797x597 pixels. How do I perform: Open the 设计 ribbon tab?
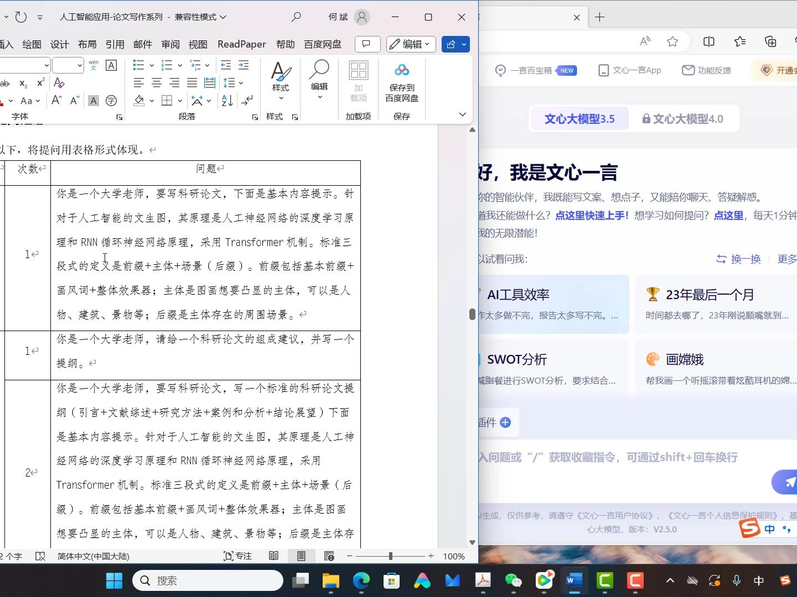(60, 44)
